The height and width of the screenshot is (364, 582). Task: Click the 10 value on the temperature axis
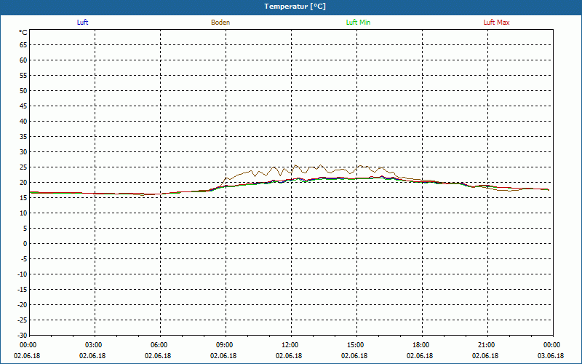pyautogui.click(x=23, y=213)
